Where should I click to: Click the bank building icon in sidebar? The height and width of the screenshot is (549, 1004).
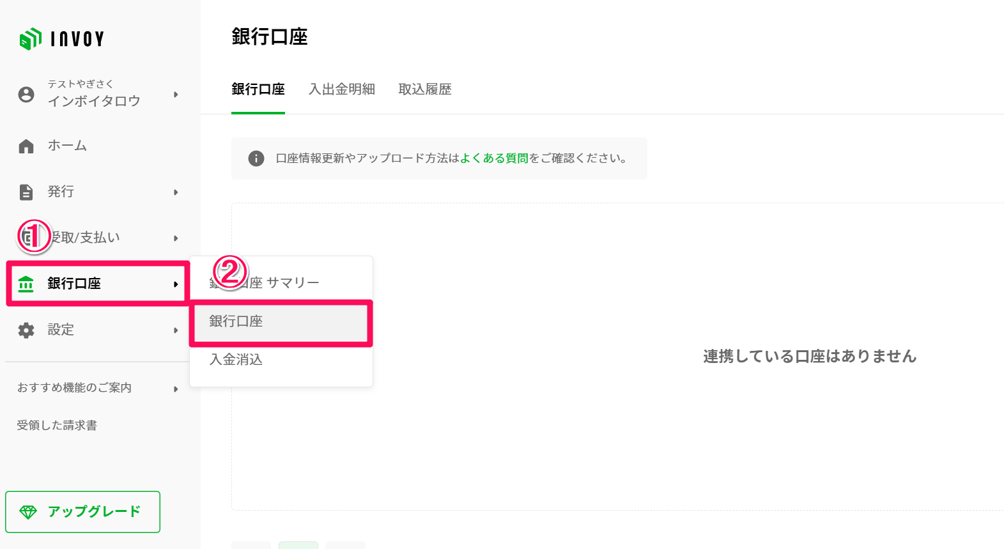[26, 284]
